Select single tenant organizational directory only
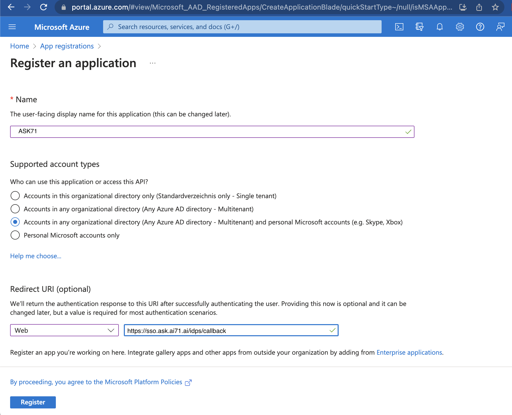Screen dimensions: 512x415 [x=15, y=196]
